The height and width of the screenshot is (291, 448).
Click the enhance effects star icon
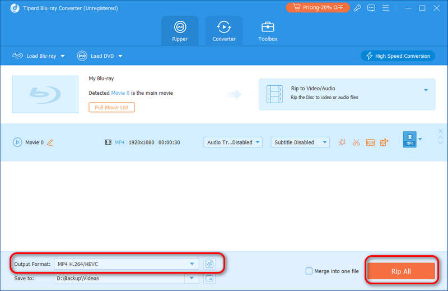click(342, 142)
